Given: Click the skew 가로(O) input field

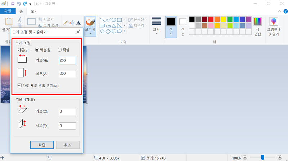Looking at the screenshot, I should click(67, 112).
